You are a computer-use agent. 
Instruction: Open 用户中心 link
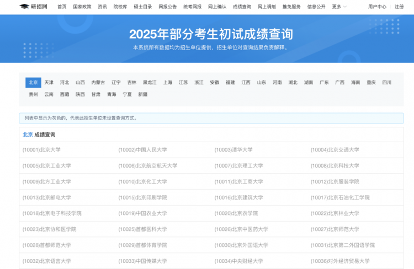coord(378,7)
